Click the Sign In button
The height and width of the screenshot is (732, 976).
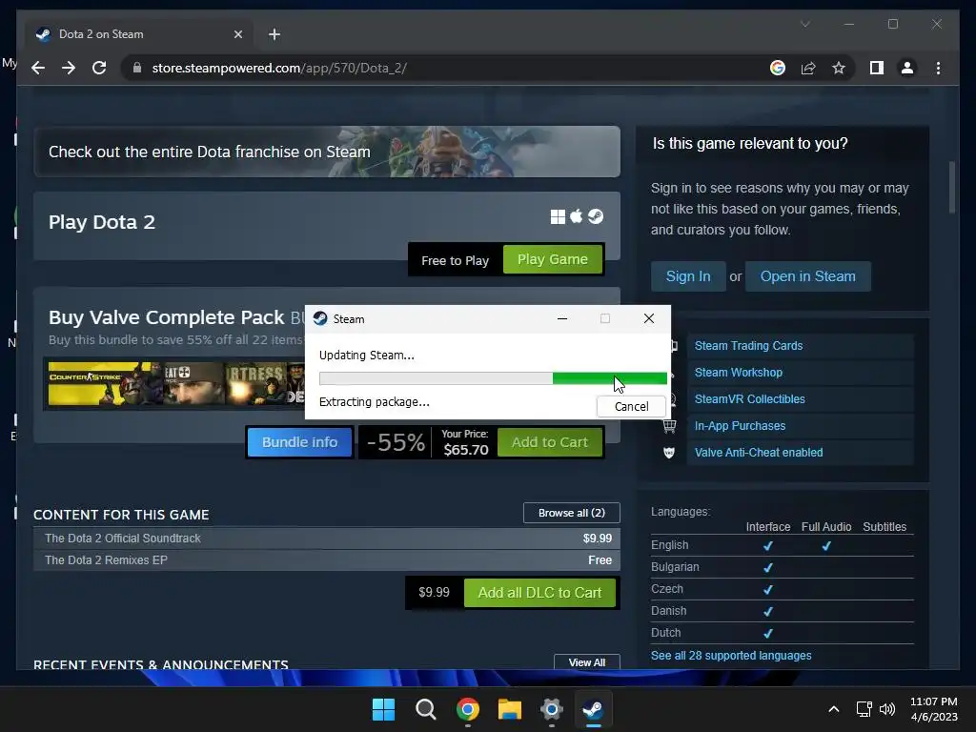(x=688, y=276)
